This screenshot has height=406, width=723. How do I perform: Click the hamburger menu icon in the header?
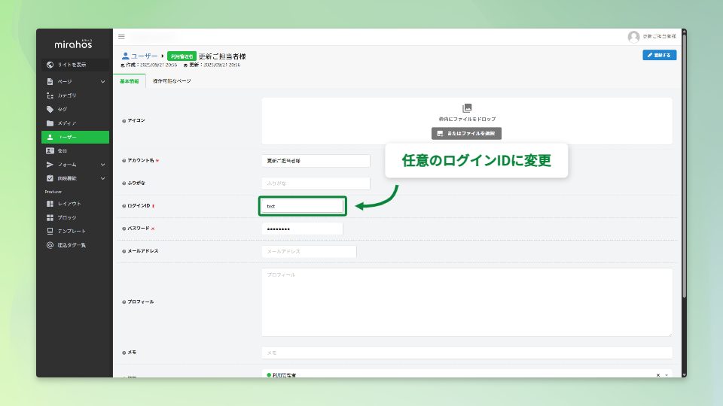point(121,37)
